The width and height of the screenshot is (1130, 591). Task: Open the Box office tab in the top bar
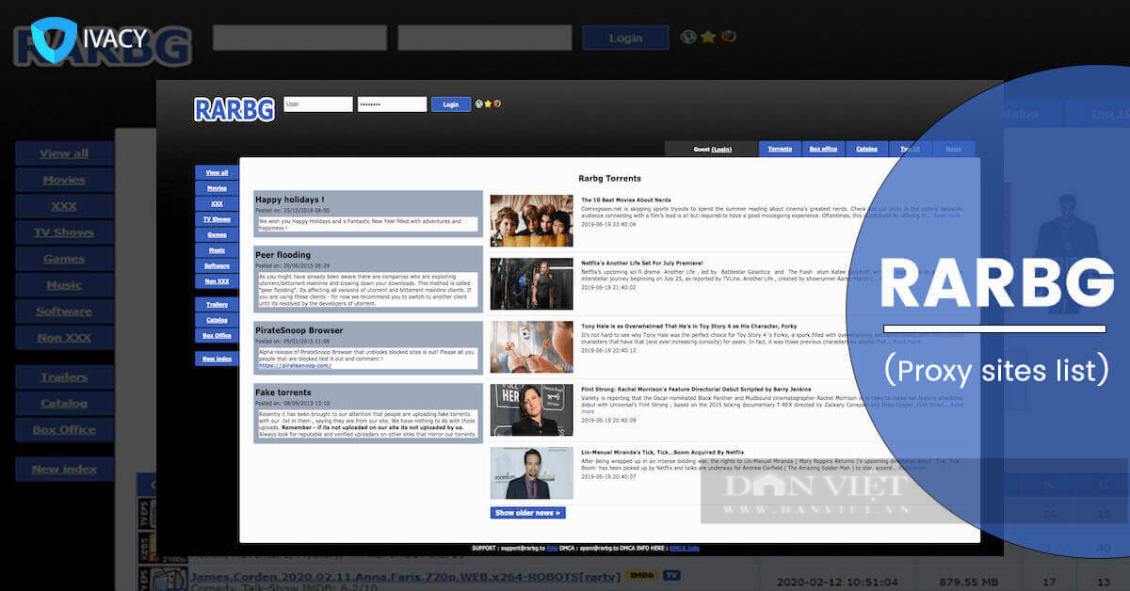(x=823, y=149)
